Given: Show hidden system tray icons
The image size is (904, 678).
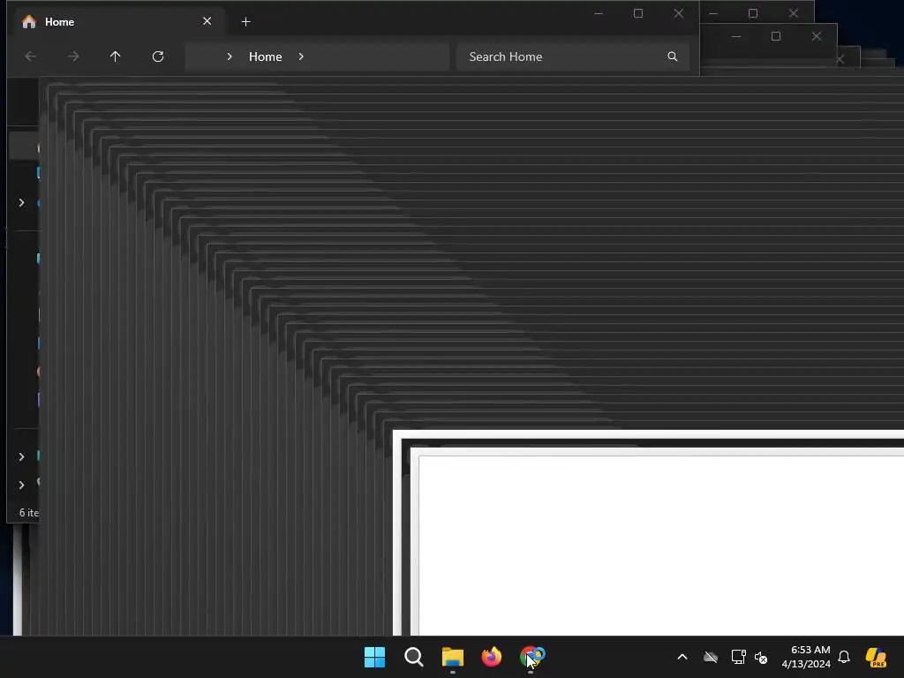Looking at the screenshot, I should pyautogui.click(x=682, y=657).
